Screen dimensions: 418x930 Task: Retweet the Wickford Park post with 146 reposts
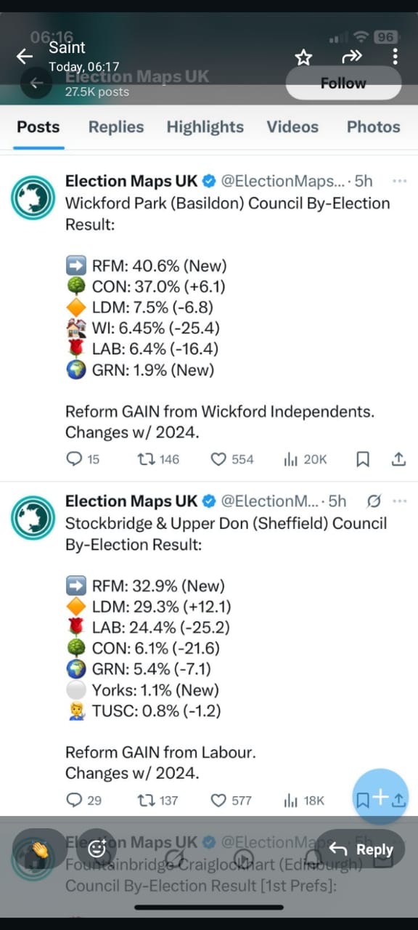(x=157, y=459)
